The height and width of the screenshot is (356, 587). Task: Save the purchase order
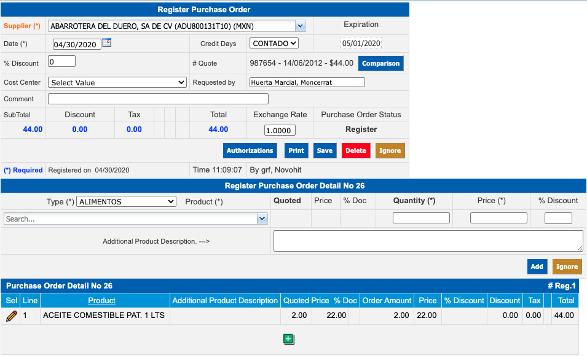(325, 150)
